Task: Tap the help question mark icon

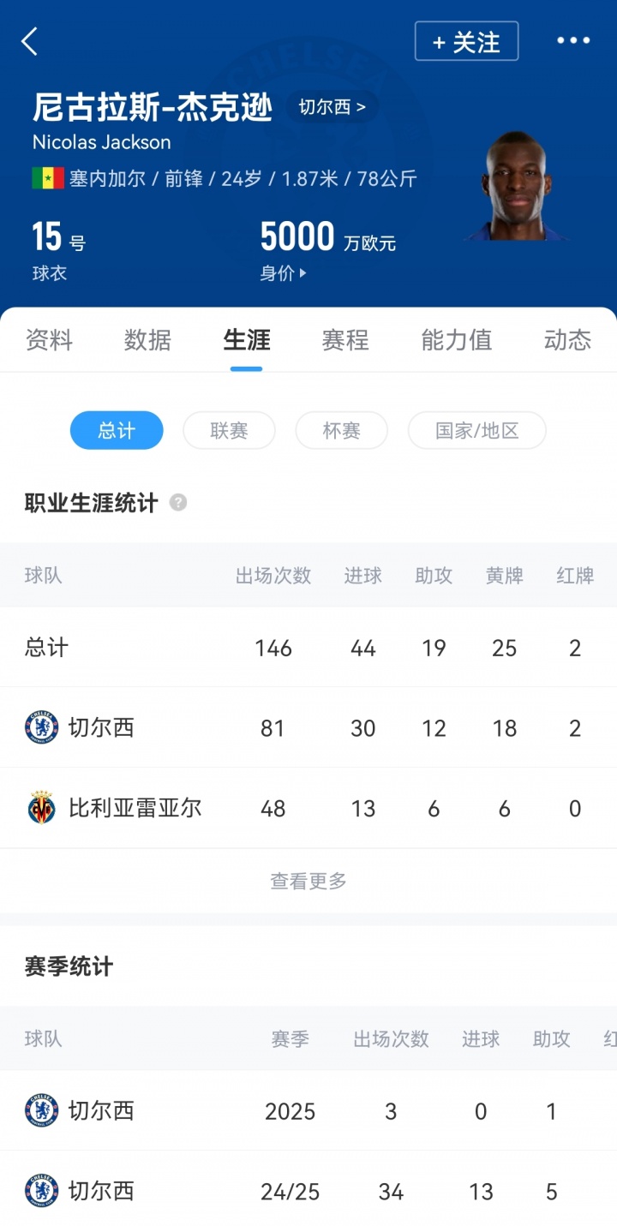Action: click(178, 503)
